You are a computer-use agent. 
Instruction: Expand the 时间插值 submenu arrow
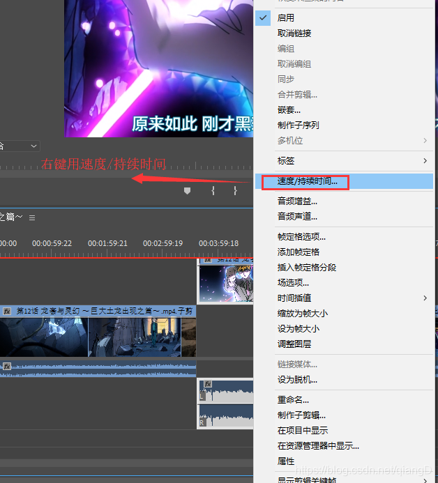[425, 298]
